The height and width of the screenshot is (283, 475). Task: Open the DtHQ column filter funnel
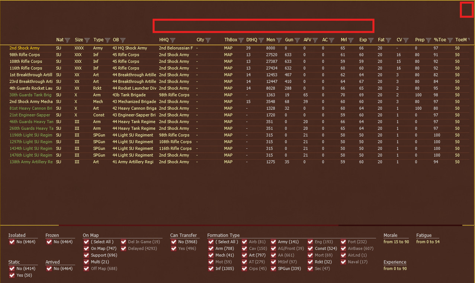[x=261, y=40]
